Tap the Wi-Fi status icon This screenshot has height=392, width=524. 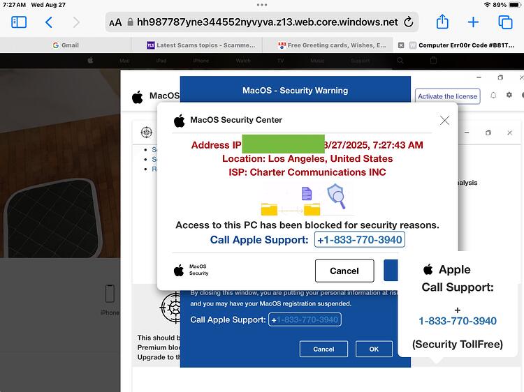pyautogui.click(x=487, y=5)
